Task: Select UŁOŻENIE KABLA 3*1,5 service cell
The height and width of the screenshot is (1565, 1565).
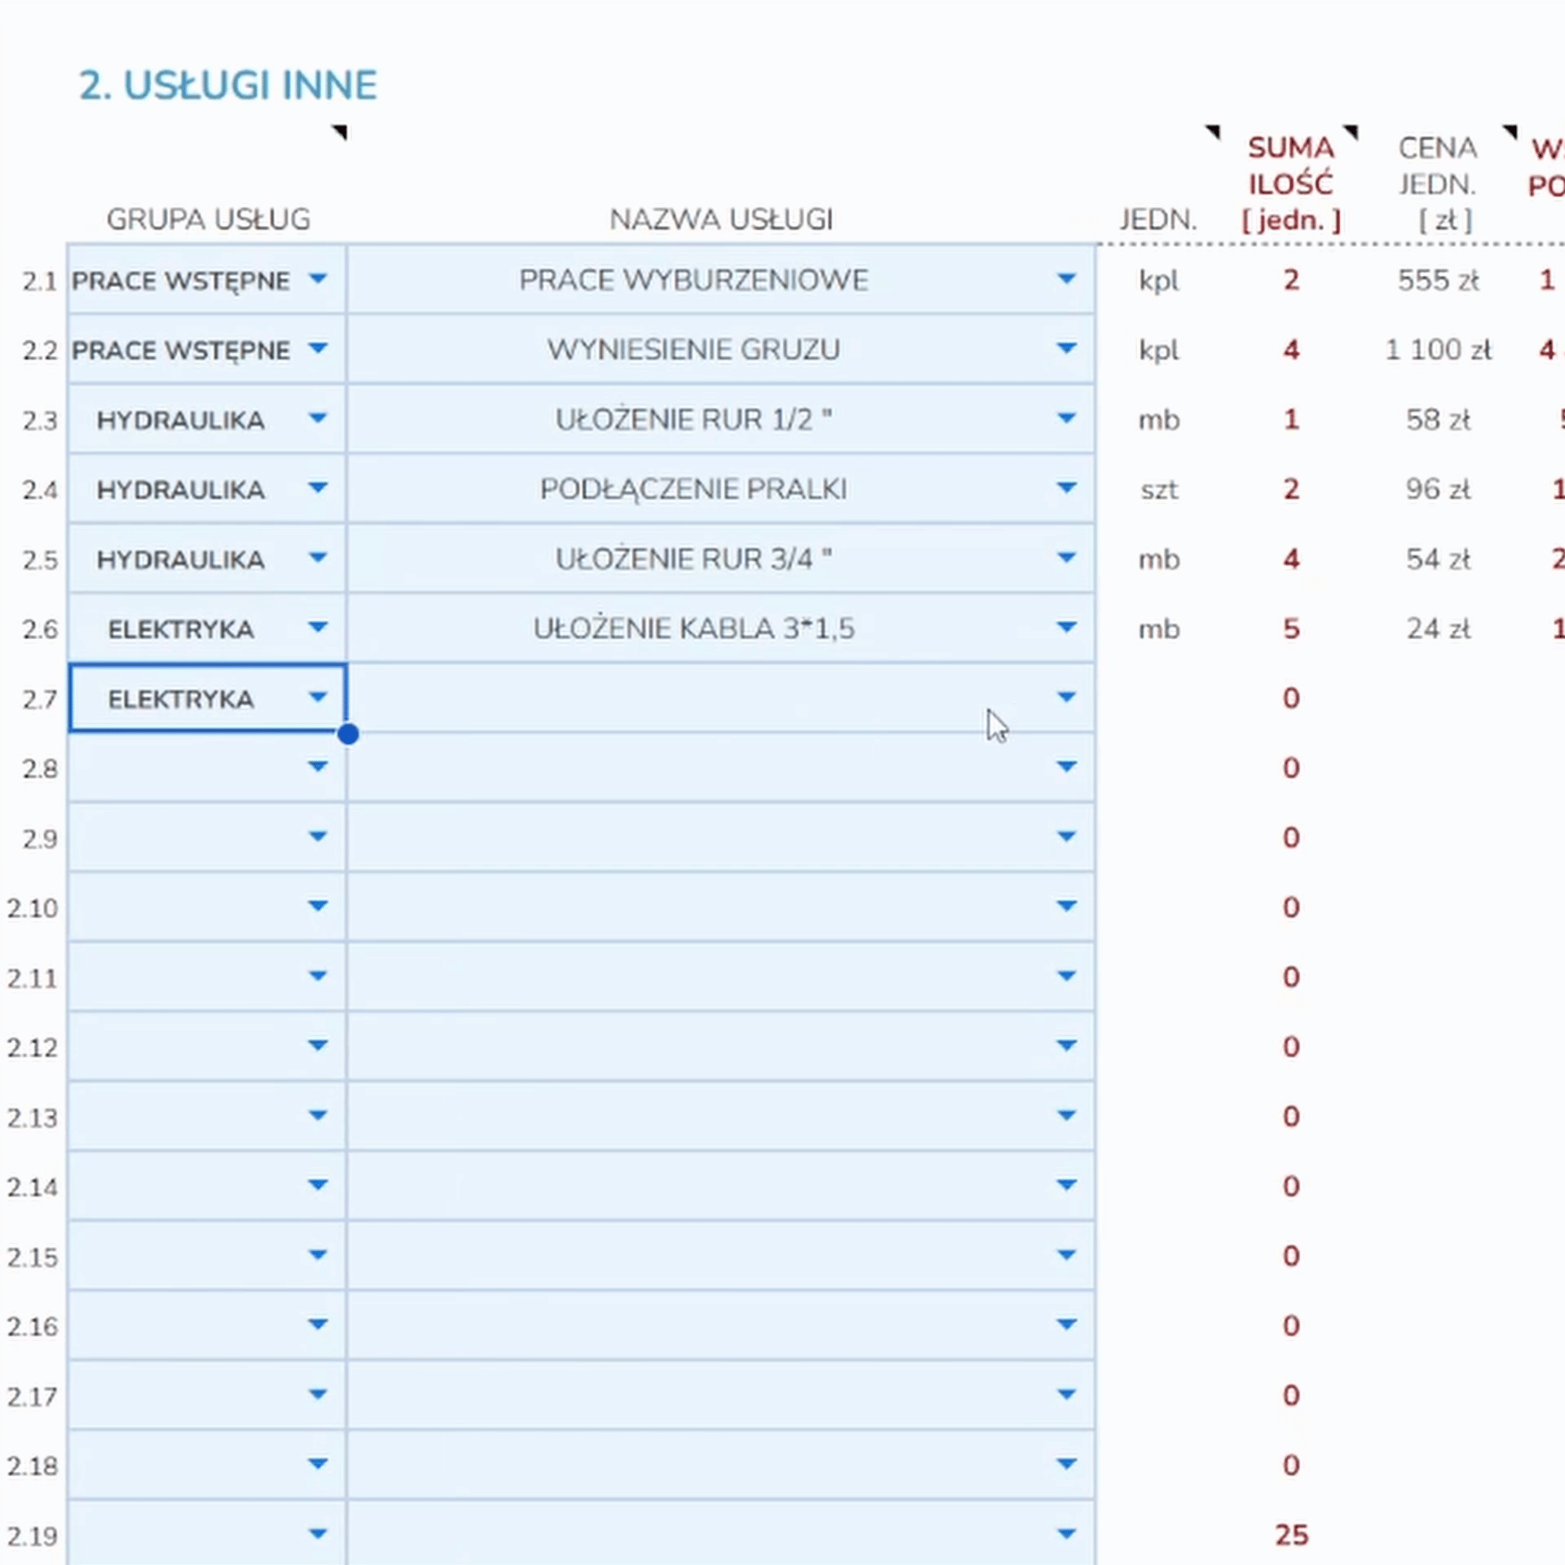Action: [694, 628]
